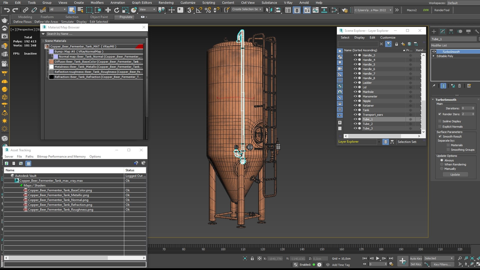Toggle visibility eye of Ladder layer
The height and width of the screenshot is (270, 480).
pos(355,82)
